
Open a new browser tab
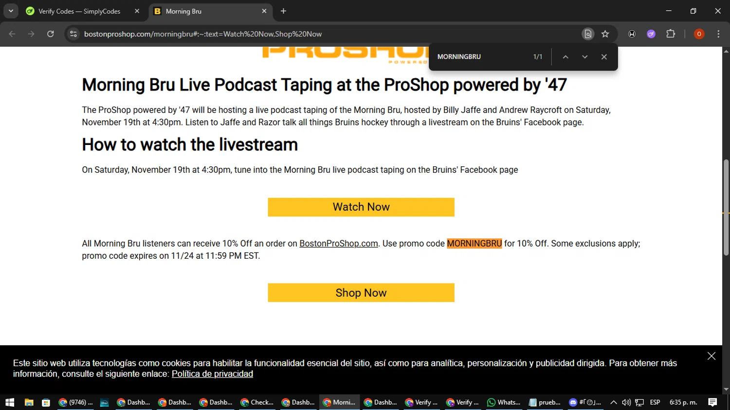click(283, 11)
